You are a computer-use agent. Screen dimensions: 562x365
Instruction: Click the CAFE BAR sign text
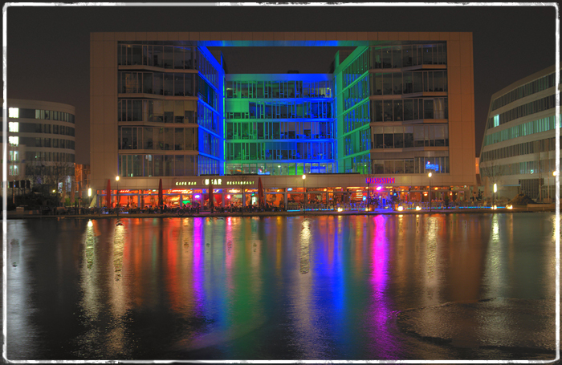click(185, 183)
